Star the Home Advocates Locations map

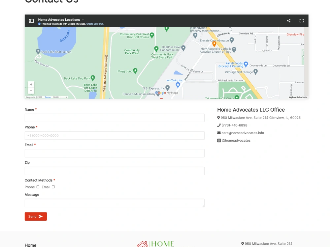tap(83, 19)
